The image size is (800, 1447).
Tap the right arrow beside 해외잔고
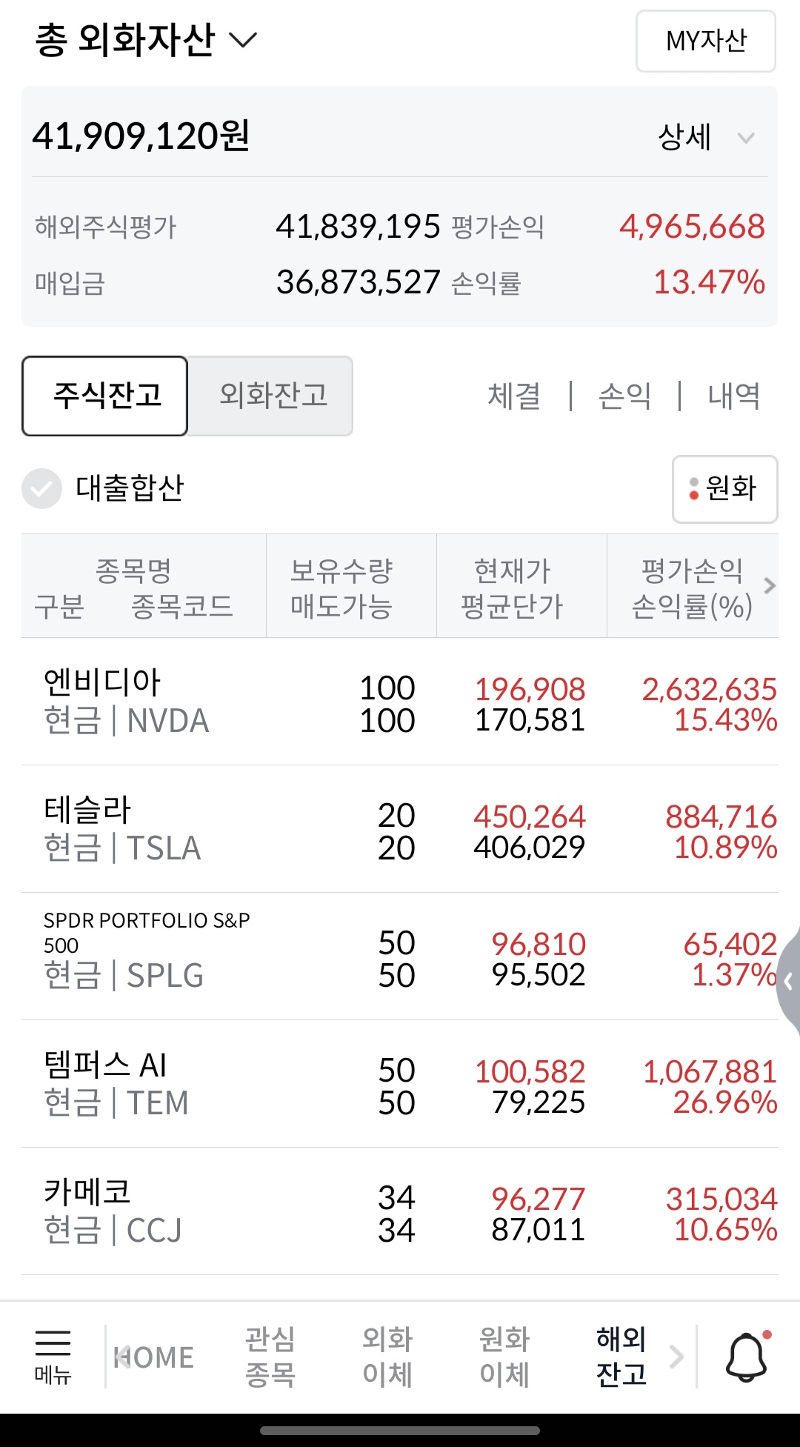point(676,1357)
